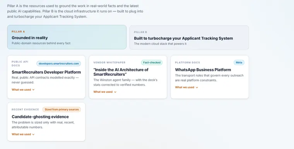This screenshot has height=149, width=294.
Task: Click the Candidate-ghosting evidence heading
Action: point(40,116)
